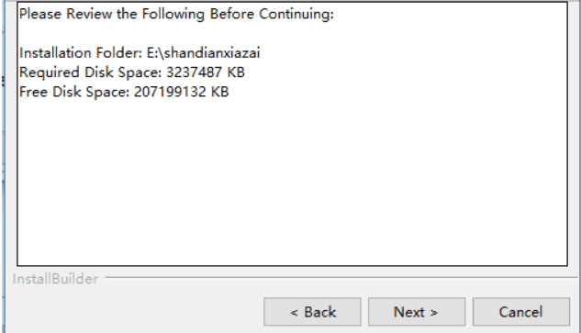Viewport: 581px width, 333px height.
Task: Click the 'Required Disk Space' label text
Action: point(91,72)
